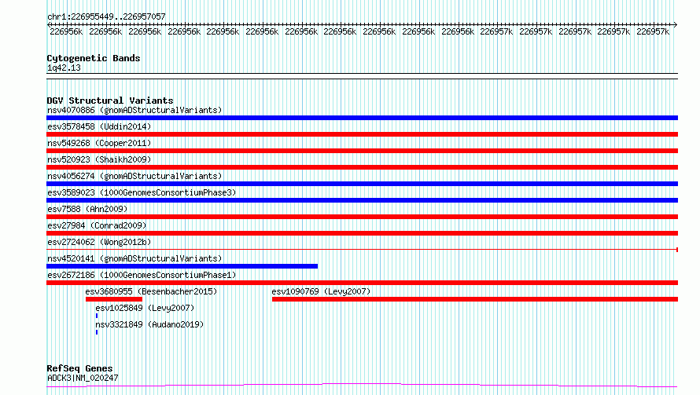Open nsv4070886 gnomADStructuralVariants label
Screen dimensions: 700x395
pos(134,110)
